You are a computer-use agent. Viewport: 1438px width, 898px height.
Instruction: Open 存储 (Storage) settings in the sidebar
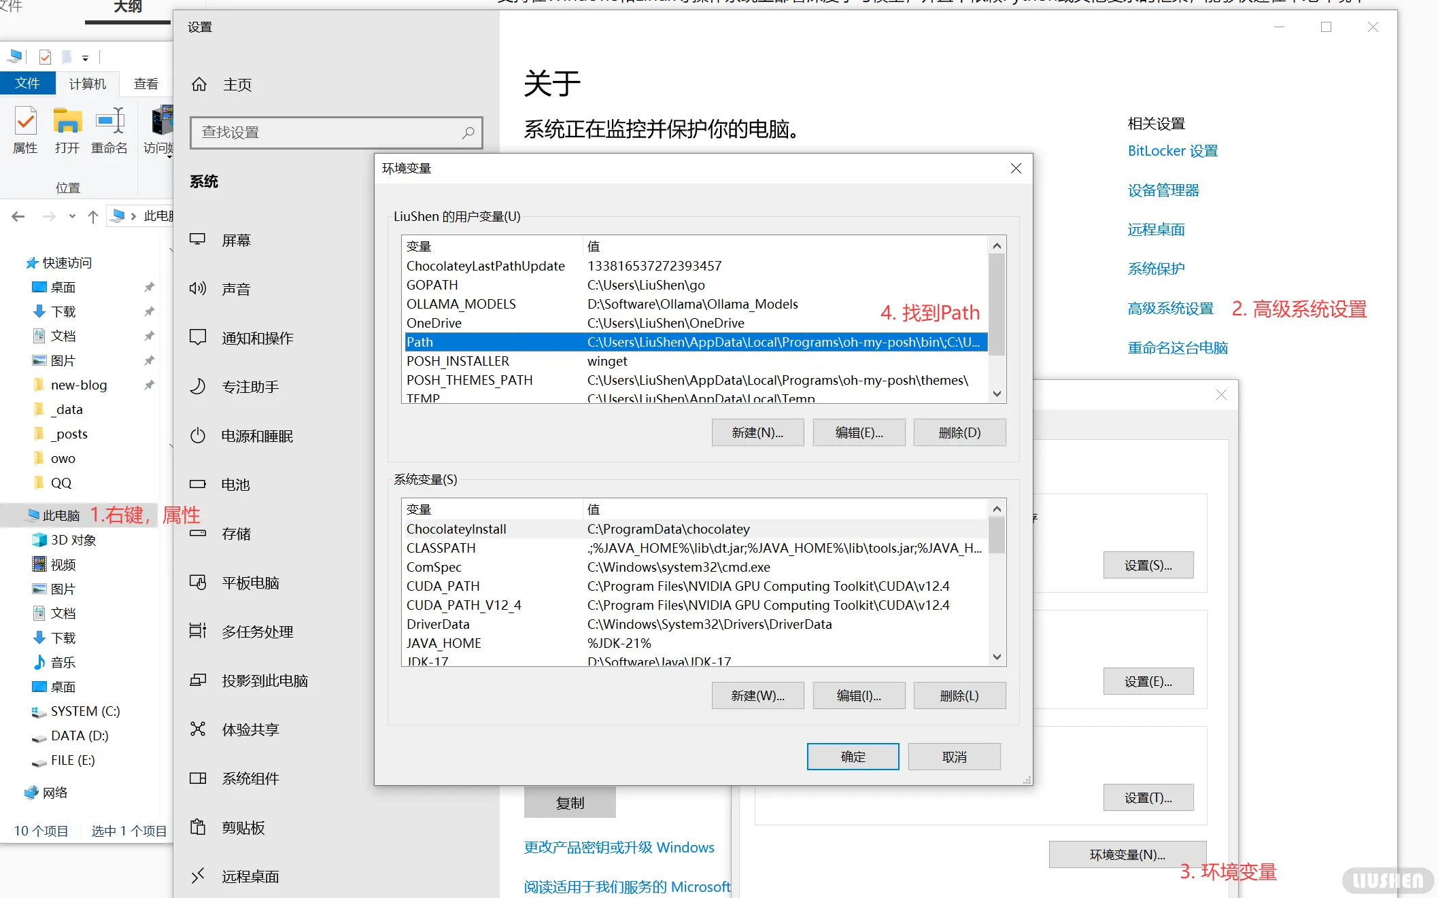pos(236,533)
